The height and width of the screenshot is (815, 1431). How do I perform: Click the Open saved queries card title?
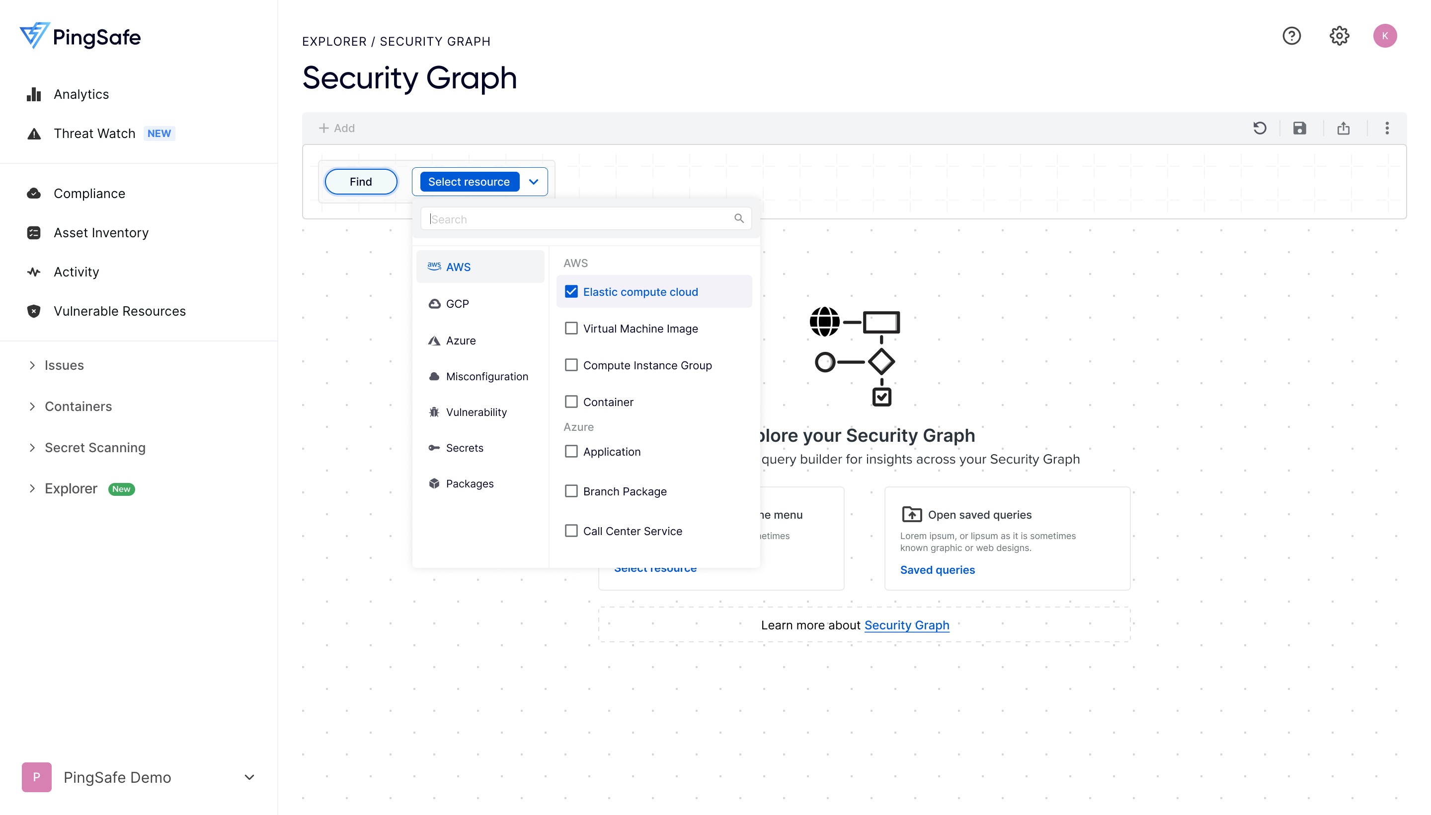[979, 514]
